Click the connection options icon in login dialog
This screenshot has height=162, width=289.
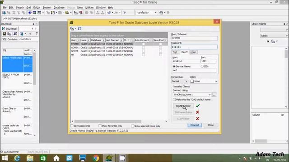pyautogui.click(x=72, y=29)
